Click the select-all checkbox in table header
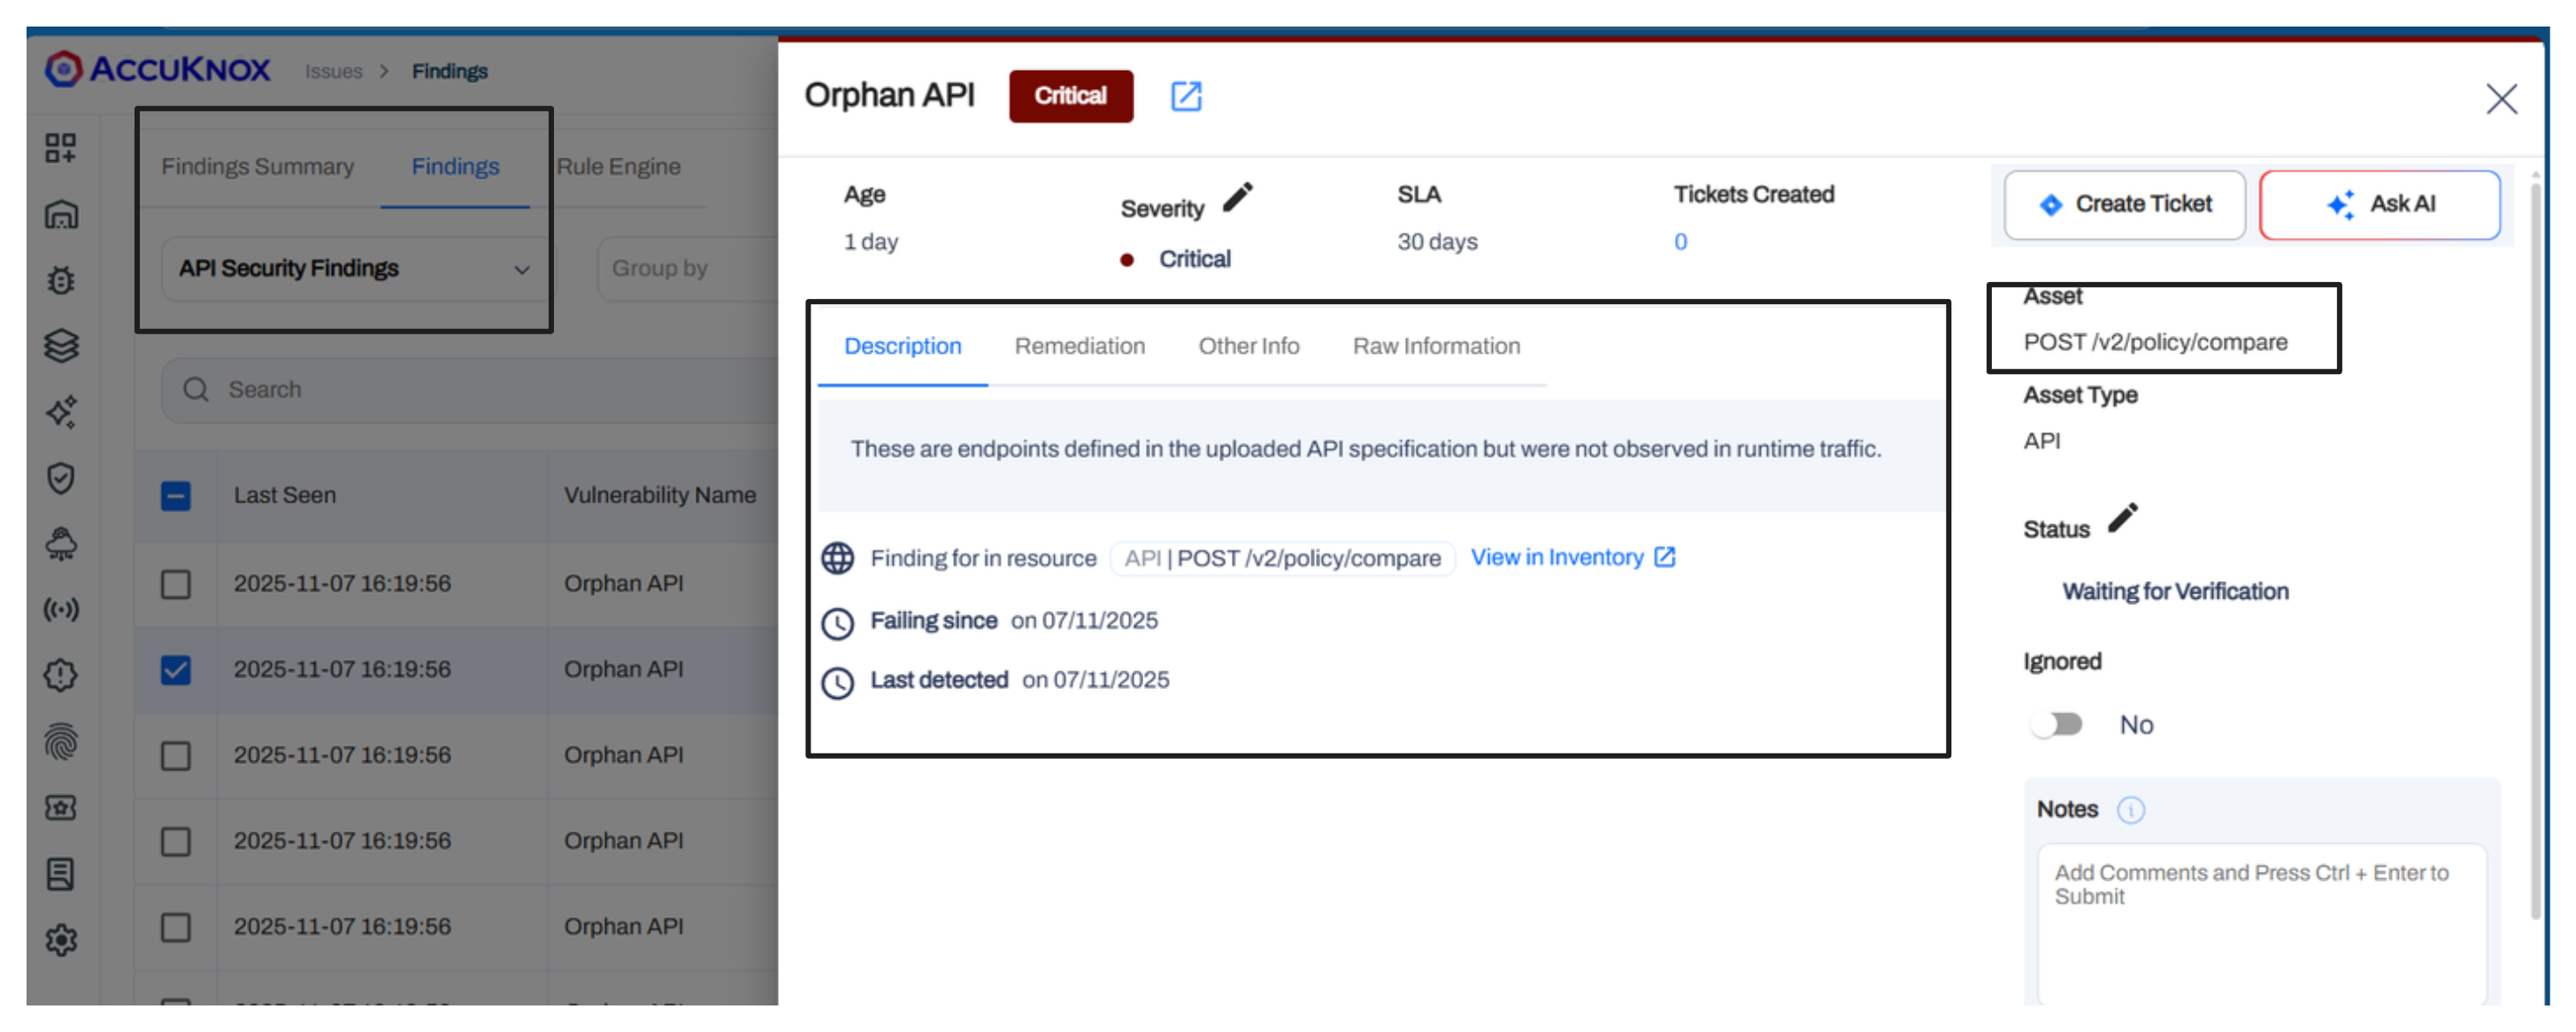Screen dimensions: 2576x1032 coord(176,495)
